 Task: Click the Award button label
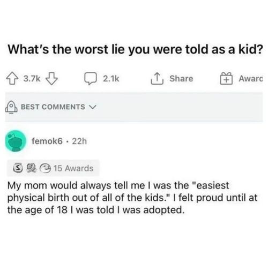(x=251, y=79)
